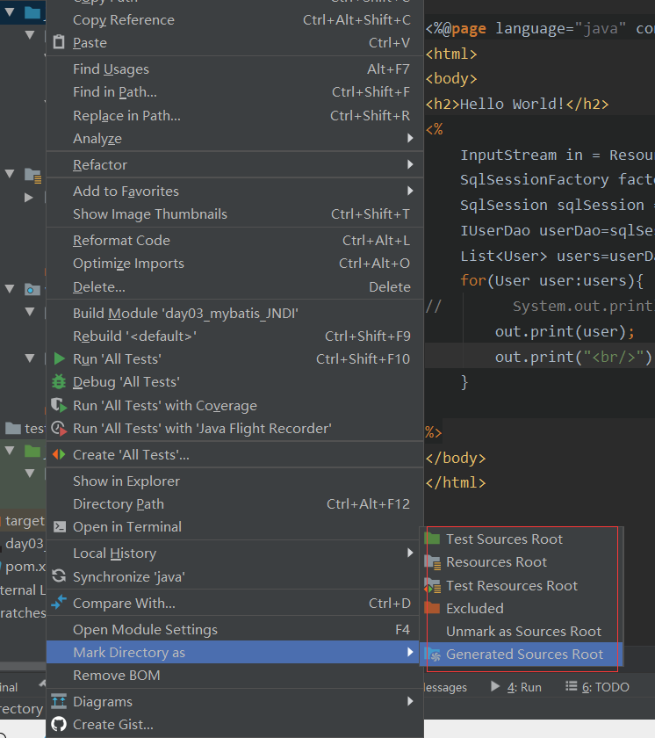
Task: Choose Find in Path... menu entry
Action: point(235,92)
